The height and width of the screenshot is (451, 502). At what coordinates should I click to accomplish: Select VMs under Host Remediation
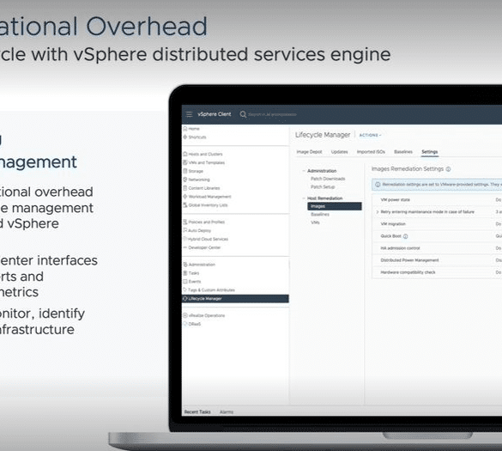click(315, 222)
